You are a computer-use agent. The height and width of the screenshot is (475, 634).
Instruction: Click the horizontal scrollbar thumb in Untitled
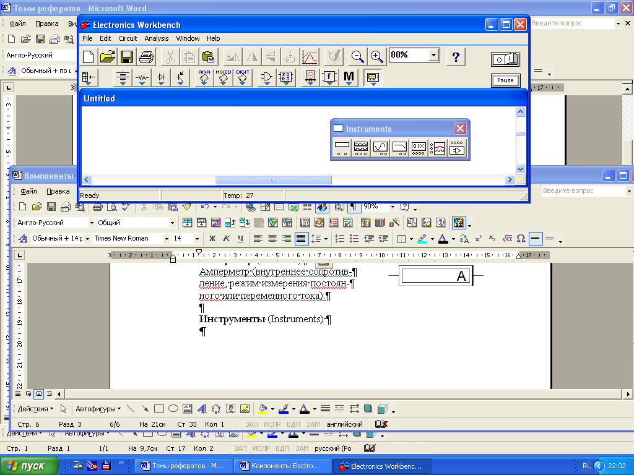click(x=273, y=180)
